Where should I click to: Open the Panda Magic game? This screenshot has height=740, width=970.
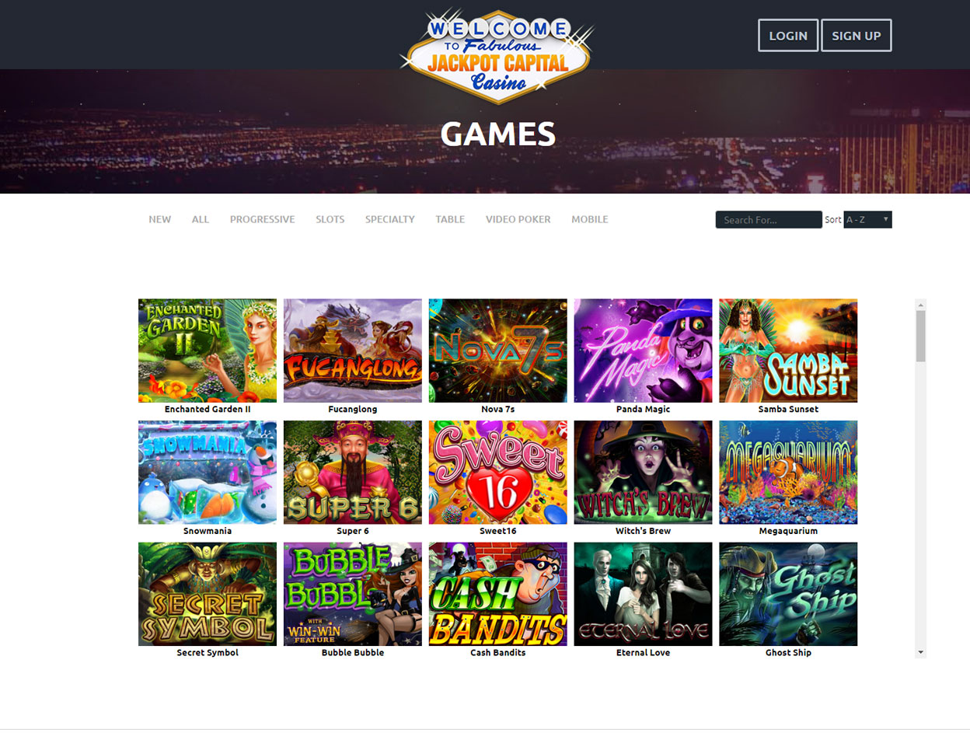click(643, 351)
